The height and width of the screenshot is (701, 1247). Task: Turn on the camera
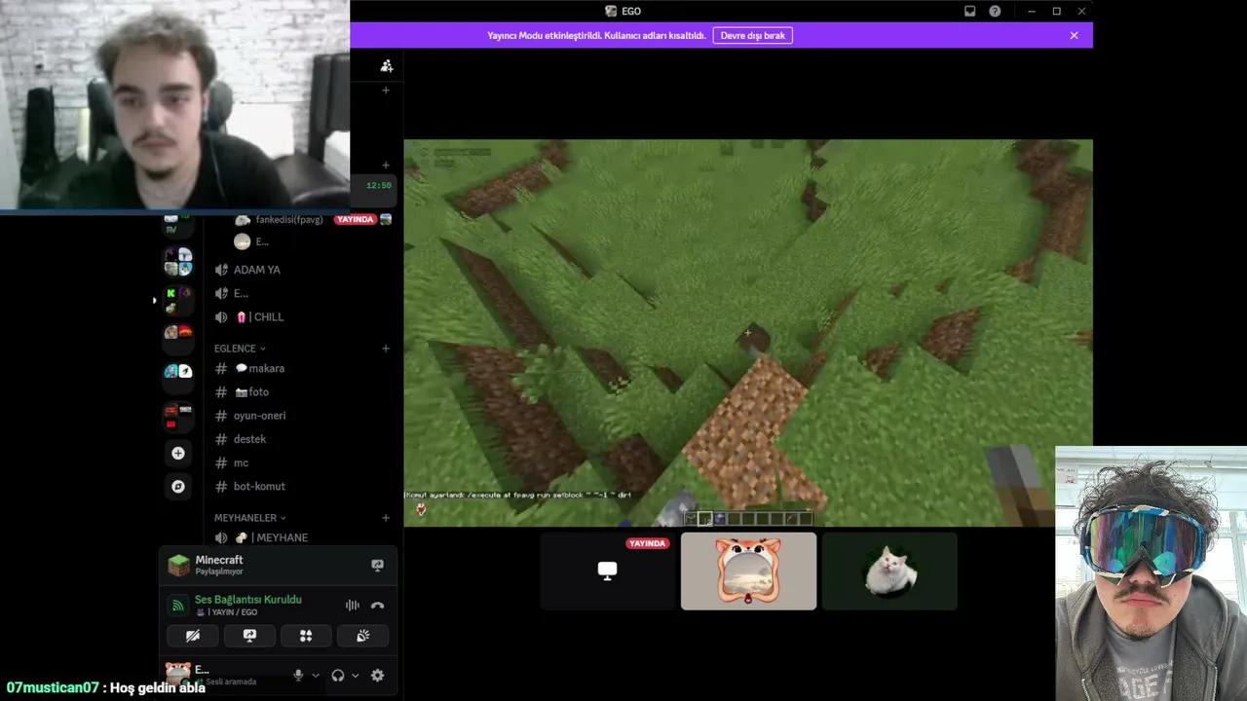tap(193, 636)
